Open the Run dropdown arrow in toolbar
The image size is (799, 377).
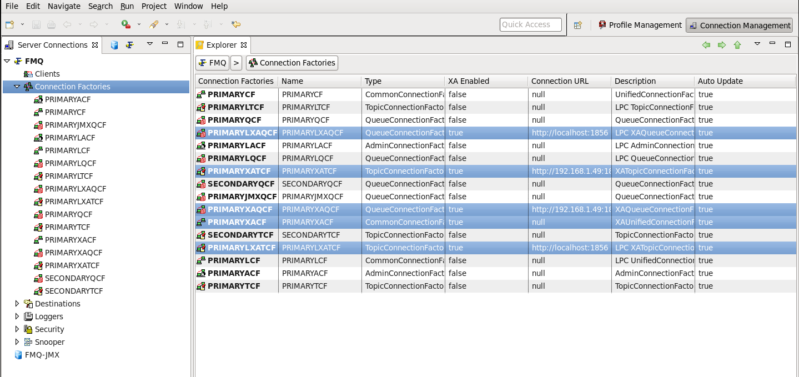pos(139,24)
